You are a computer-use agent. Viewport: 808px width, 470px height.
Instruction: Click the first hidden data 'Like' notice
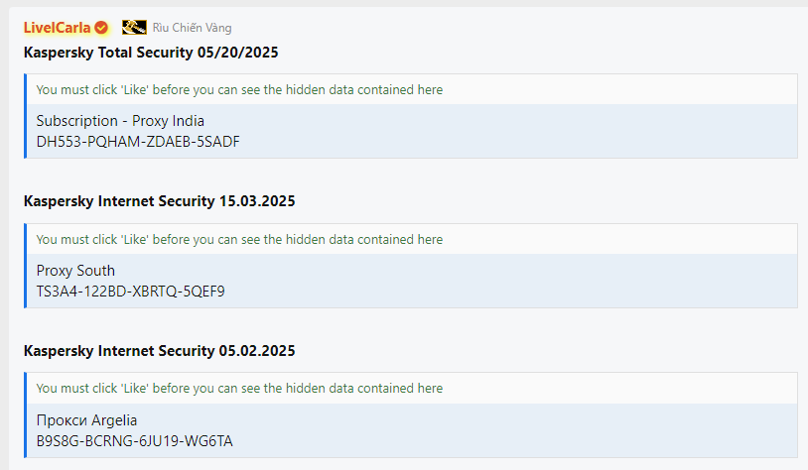tap(239, 89)
